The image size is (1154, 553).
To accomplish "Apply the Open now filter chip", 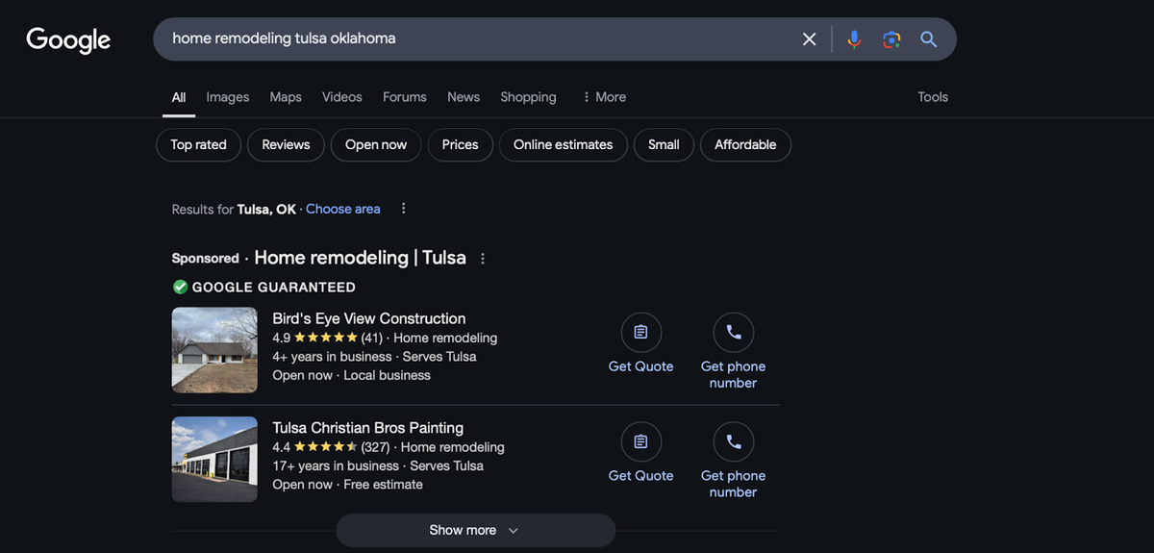I will tap(376, 145).
